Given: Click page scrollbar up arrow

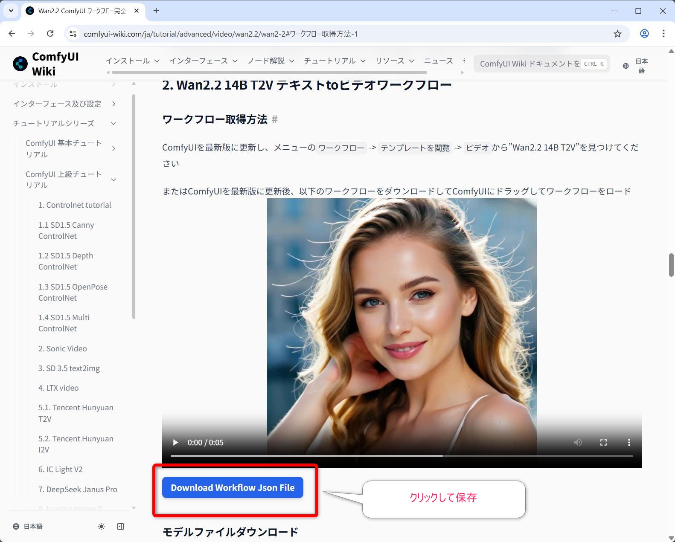Looking at the screenshot, I should 671,51.
